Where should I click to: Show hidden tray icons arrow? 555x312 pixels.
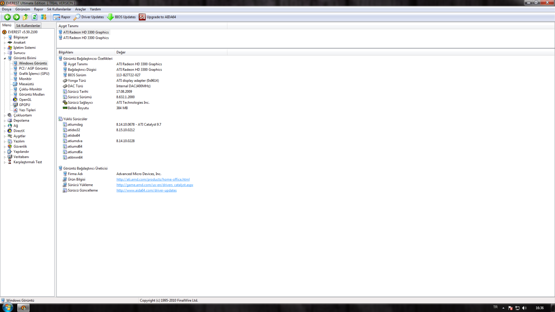(x=503, y=308)
